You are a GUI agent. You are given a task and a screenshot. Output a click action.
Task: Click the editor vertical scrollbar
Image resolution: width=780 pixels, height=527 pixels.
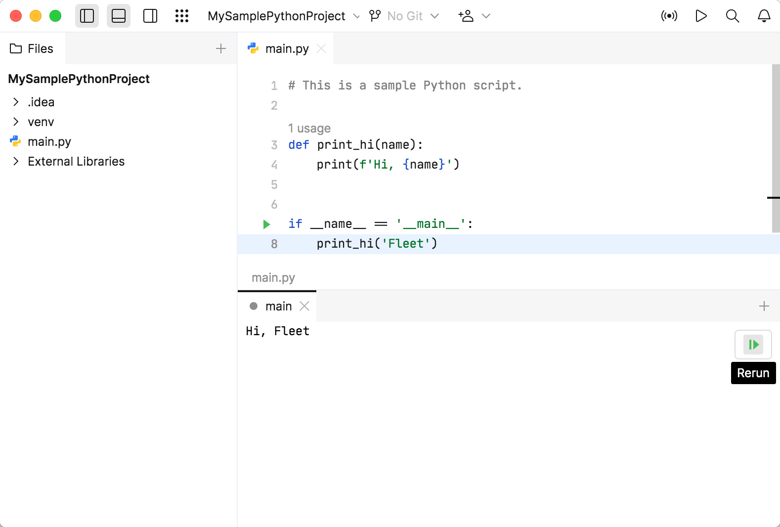click(776, 148)
